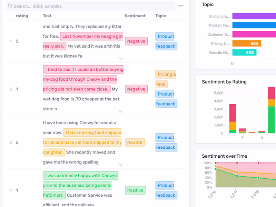
Task: Select the Negative sentiment tag in row 1
Action: pyautogui.click(x=136, y=41)
